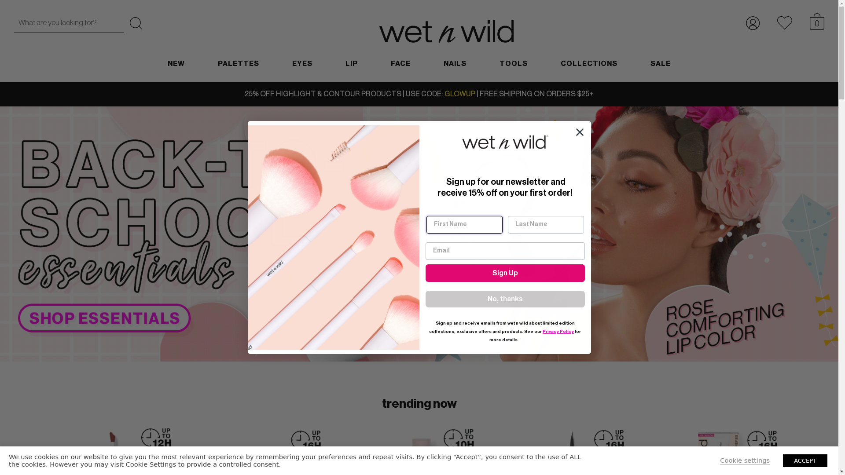This screenshot has height=475, width=845.
Task: Open the TOOLS navigation menu
Action: pos(514,64)
